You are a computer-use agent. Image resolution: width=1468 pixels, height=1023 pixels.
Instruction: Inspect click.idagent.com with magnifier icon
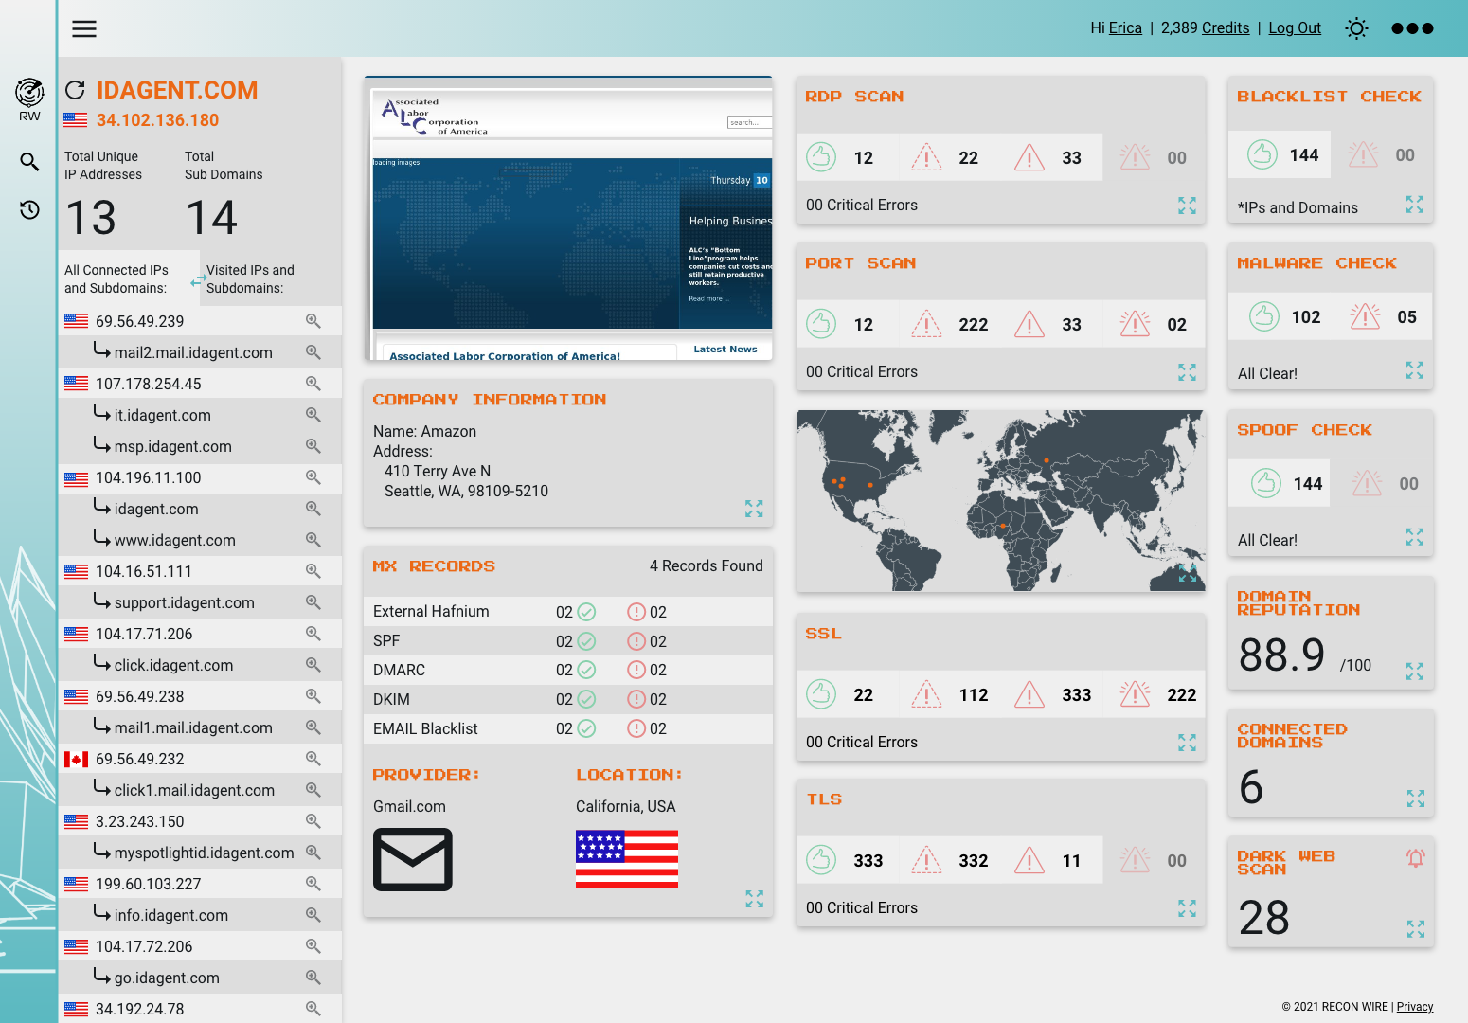pyautogui.click(x=313, y=665)
